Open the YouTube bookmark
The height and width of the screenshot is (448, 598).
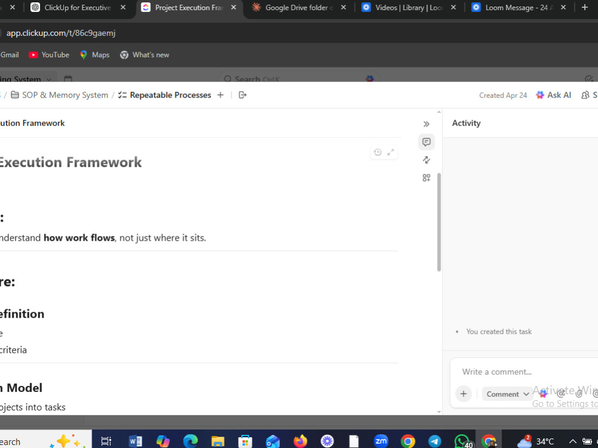click(x=49, y=55)
